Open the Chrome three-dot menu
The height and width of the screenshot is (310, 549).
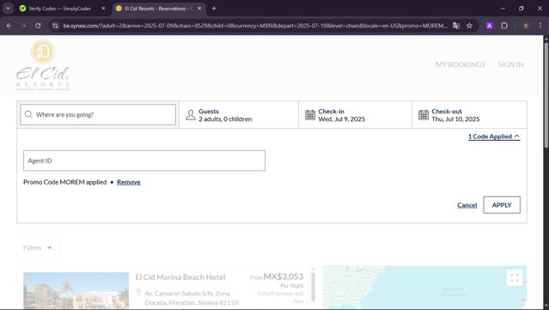pos(540,26)
